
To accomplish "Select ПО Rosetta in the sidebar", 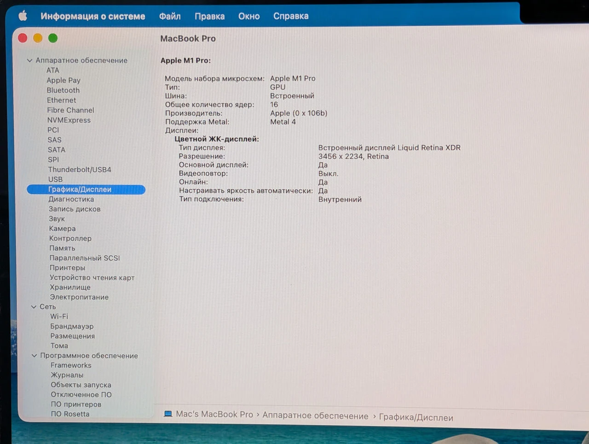I will pyautogui.click(x=70, y=414).
